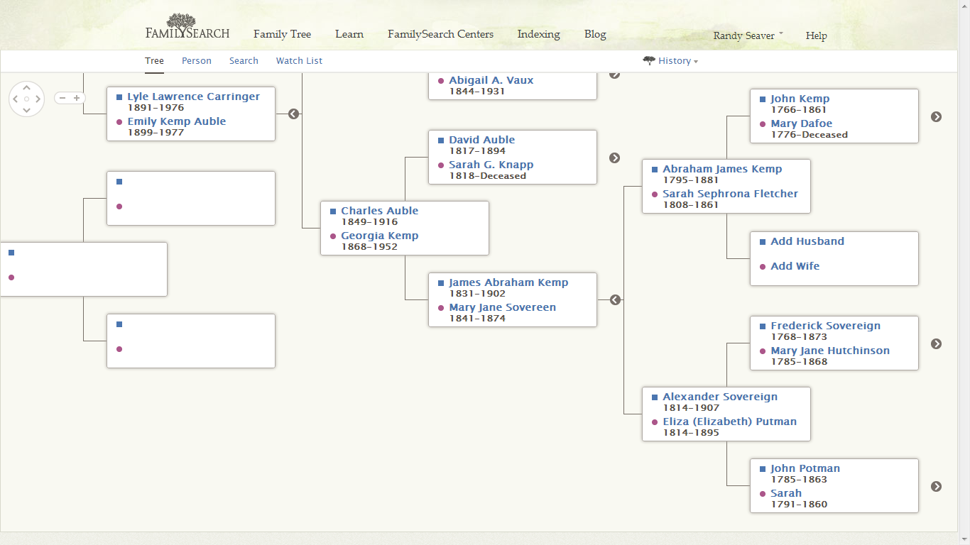Image resolution: width=970 pixels, height=545 pixels.
Task: Click the pink female icon beside Mary Jane Sovereen
Action: 441,308
